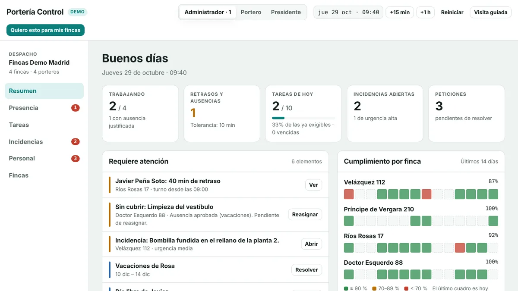Click the Fincas Demo Madrid office name

click(39, 63)
